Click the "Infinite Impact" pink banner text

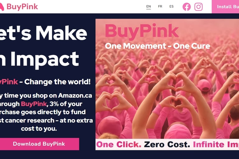tap(216, 144)
